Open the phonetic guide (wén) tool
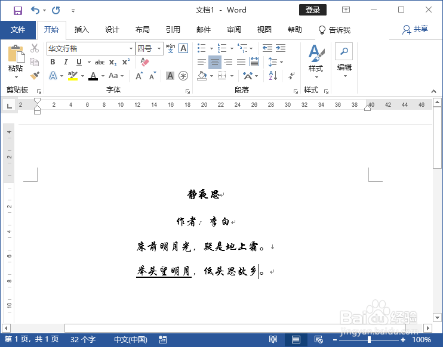 point(170,48)
